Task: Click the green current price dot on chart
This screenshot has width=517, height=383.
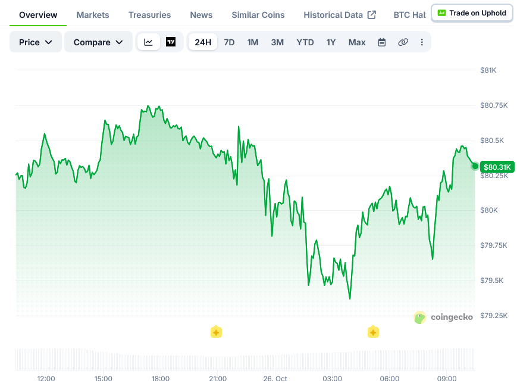Action: 475,166
